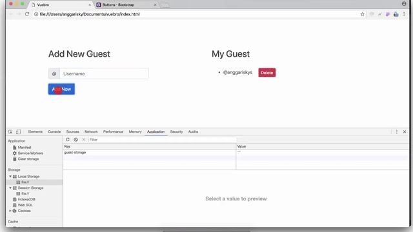The height and width of the screenshot is (232, 413).
Task: Bookmark this page with the star icon
Action: 363,14
